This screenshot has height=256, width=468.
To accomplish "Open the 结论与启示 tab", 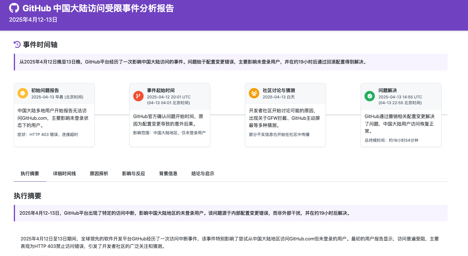I will pos(203,173).
